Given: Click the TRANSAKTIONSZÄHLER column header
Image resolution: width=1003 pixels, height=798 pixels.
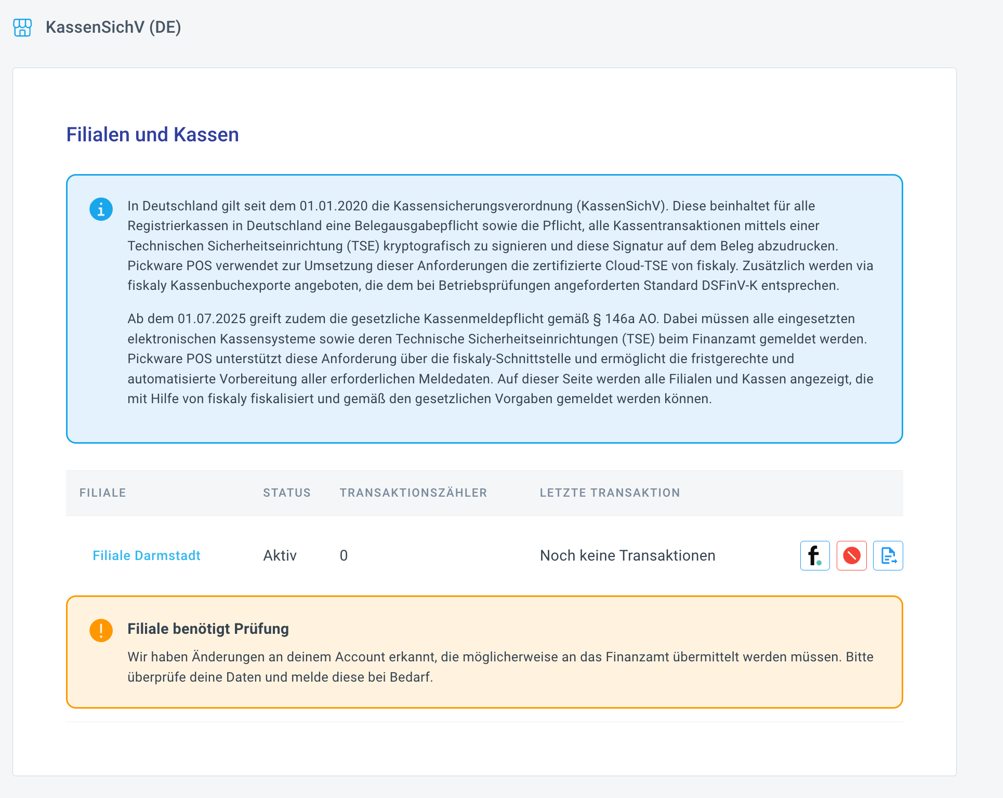Looking at the screenshot, I should (x=413, y=493).
